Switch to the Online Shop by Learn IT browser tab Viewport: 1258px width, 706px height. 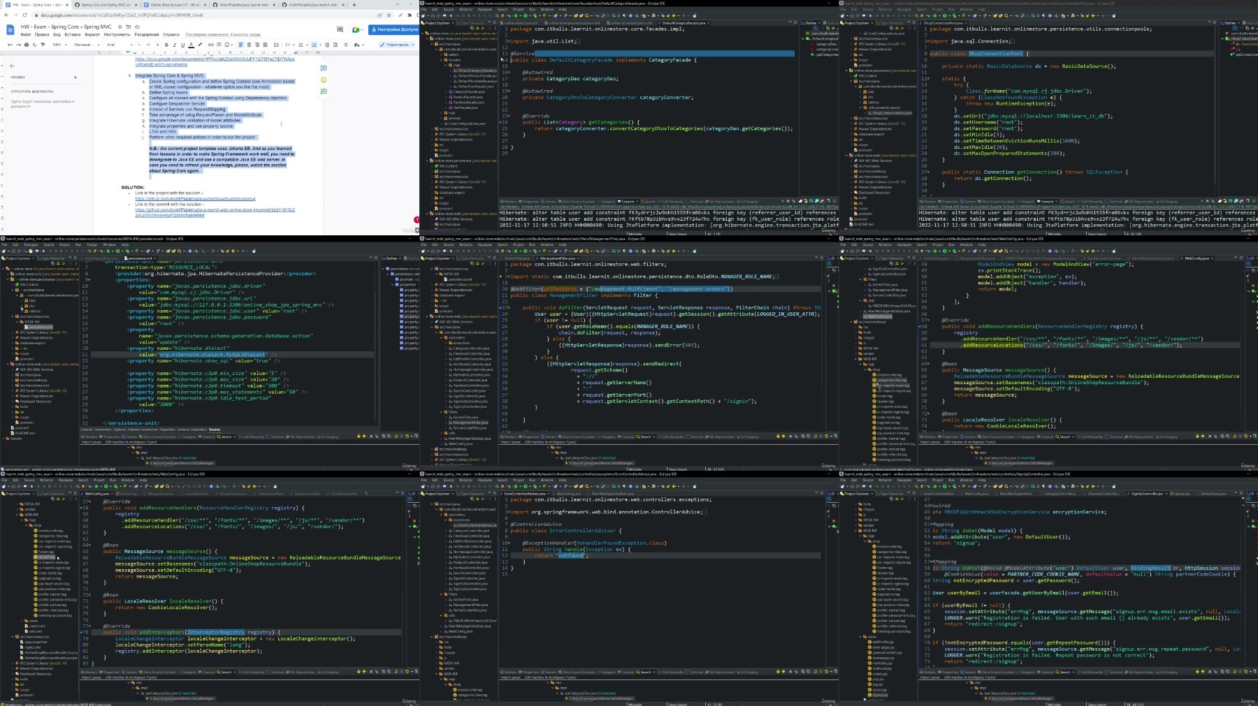(x=175, y=5)
